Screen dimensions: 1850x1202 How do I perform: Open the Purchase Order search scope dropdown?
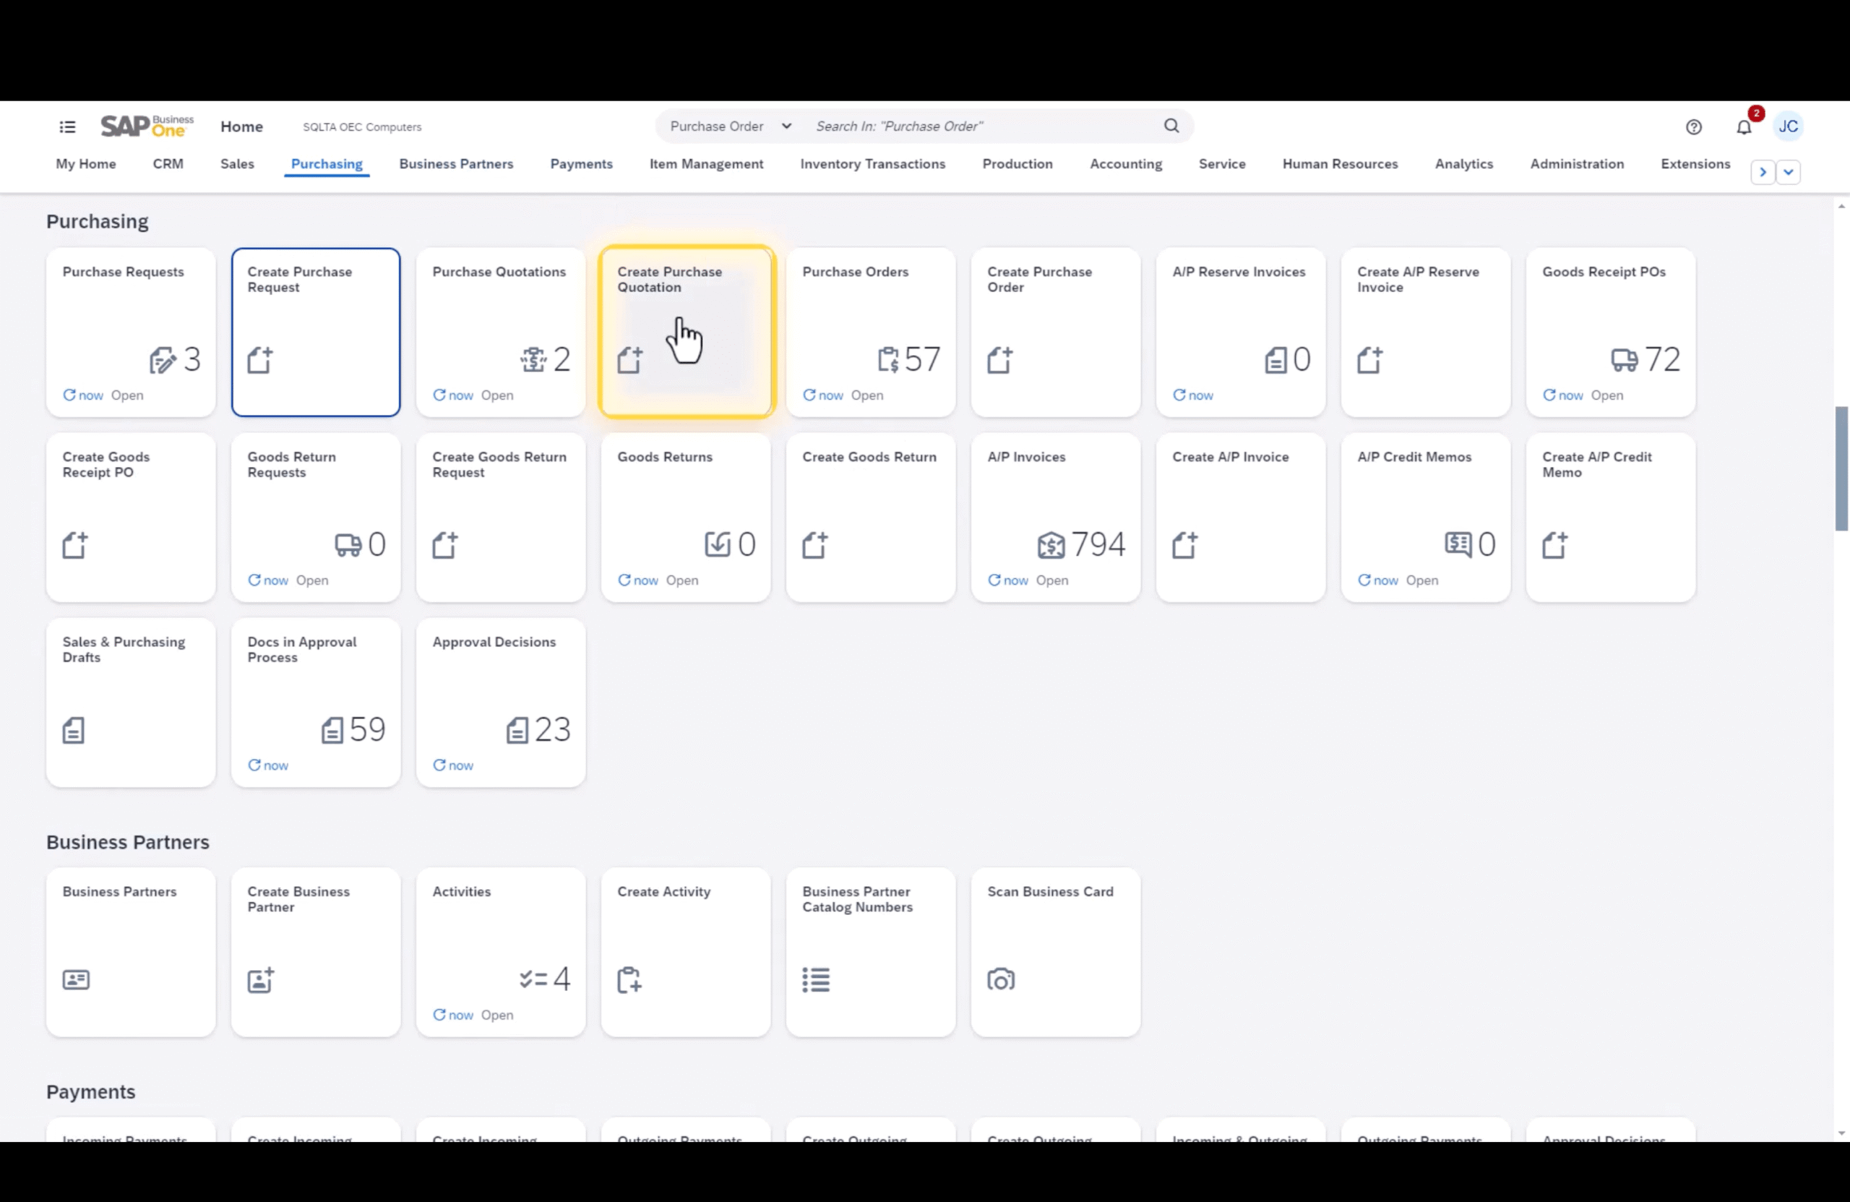click(x=731, y=126)
